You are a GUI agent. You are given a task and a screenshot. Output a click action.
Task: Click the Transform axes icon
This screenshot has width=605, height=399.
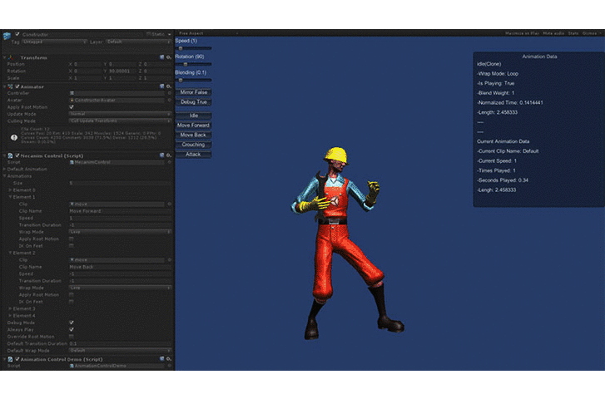click(11, 57)
